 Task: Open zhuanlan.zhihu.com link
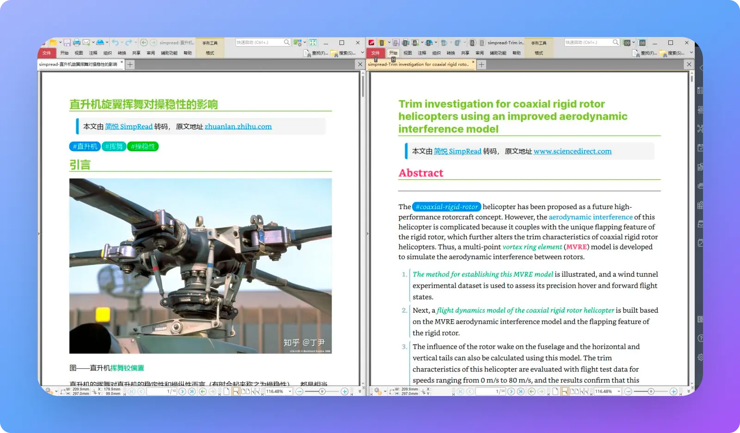(x=238, y=126)
